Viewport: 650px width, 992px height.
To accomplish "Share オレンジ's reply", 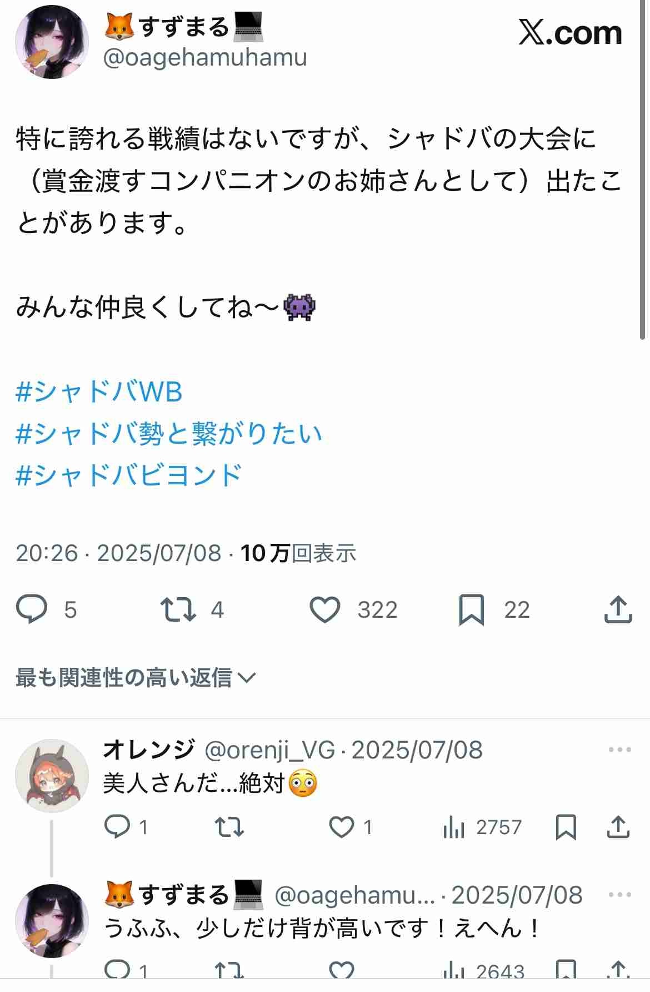I will [618, 827].
